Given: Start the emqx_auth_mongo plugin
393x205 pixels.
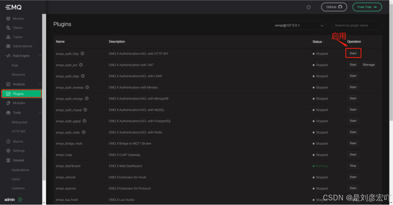Looking at the screenshot, I should point(353,98).
